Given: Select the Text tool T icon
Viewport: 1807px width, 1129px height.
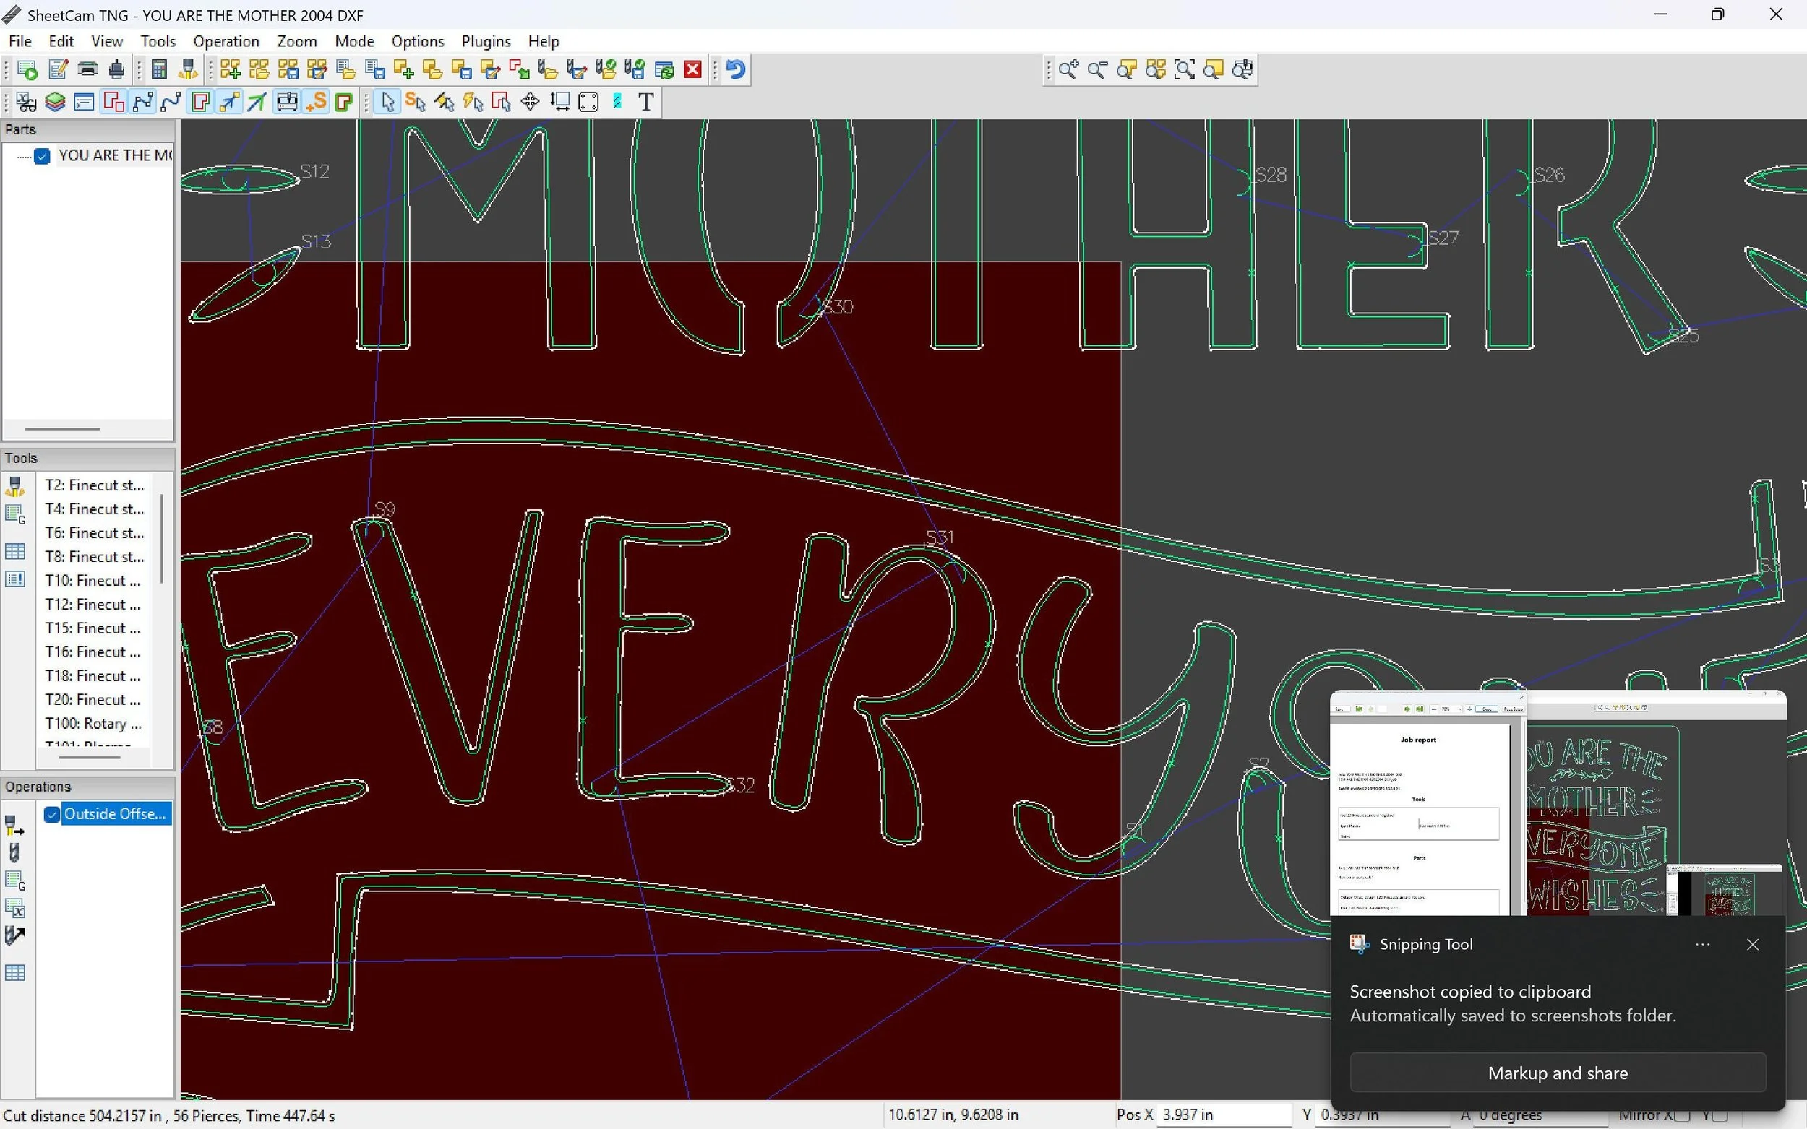Looking at the screenshot, I should coord(646,102).
